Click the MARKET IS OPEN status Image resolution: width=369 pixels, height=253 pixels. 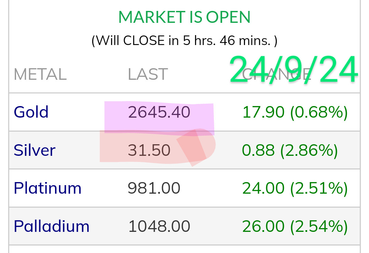[184, 17]
